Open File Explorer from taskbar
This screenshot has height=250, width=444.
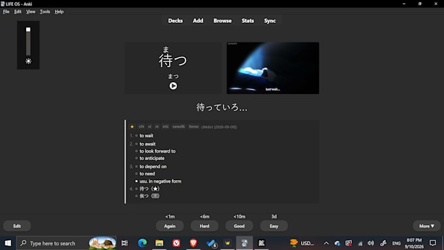coord(159,243)
